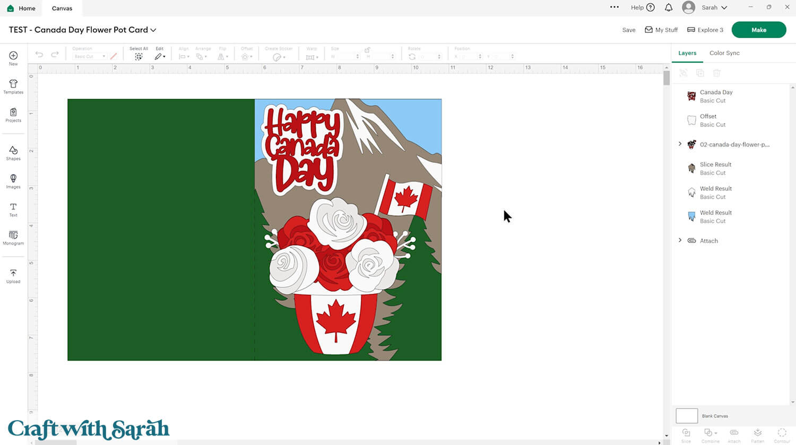The height and width of the screenshot is (445, 796).
Task: Click the Group icon in Layers panel
Action: pyautogui.click(x=683, y=73)
